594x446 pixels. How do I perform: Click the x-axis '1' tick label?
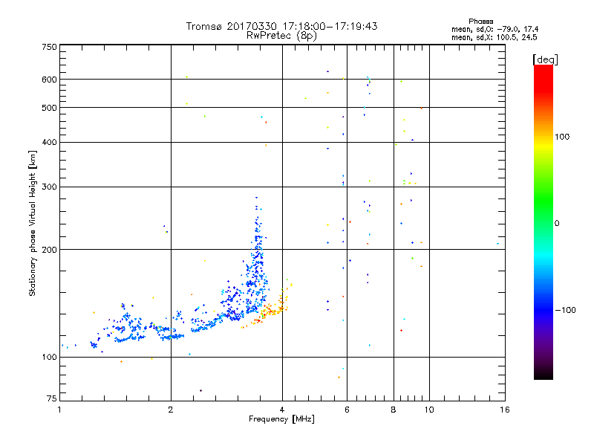(x=59, y=410)
